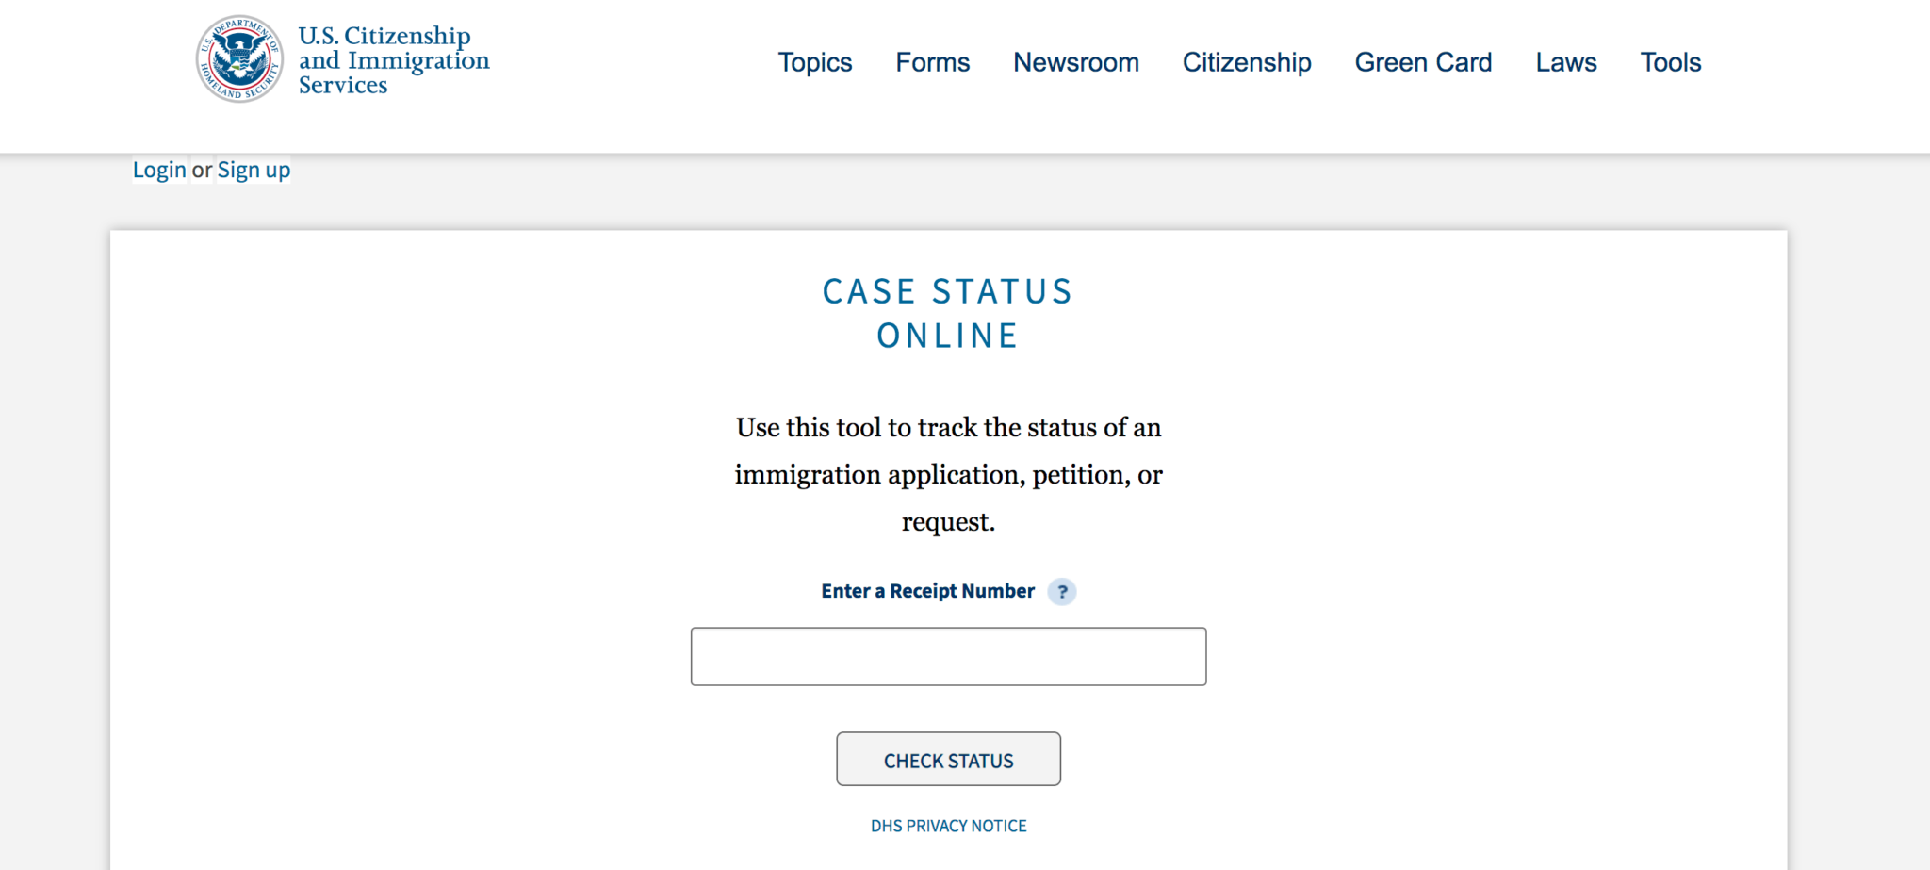This screenshot has width=1930, height=870.
Task: Click the word Services in the logo text
Action: click(x=343, y=85)
